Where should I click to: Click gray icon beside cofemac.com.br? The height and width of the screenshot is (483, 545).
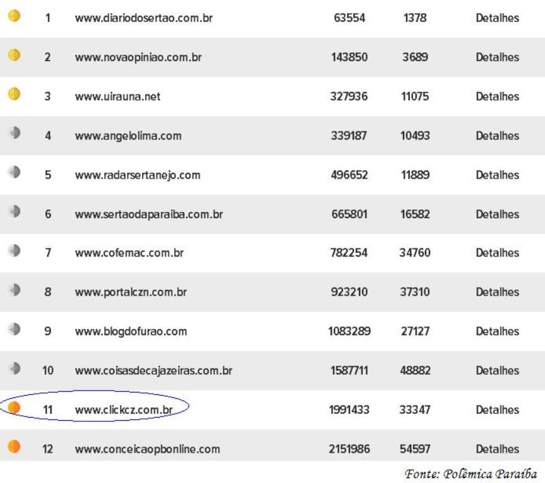click(x=12, y=252)
